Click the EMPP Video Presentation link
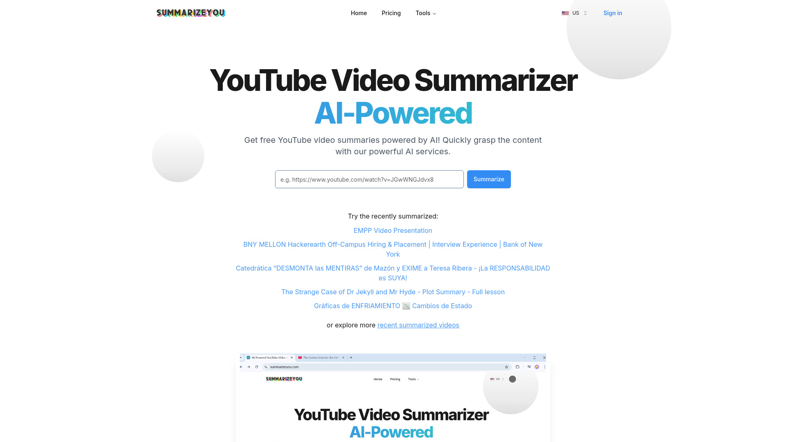The height and width of the screenshot is (442, 786). (x=393, y=230)
